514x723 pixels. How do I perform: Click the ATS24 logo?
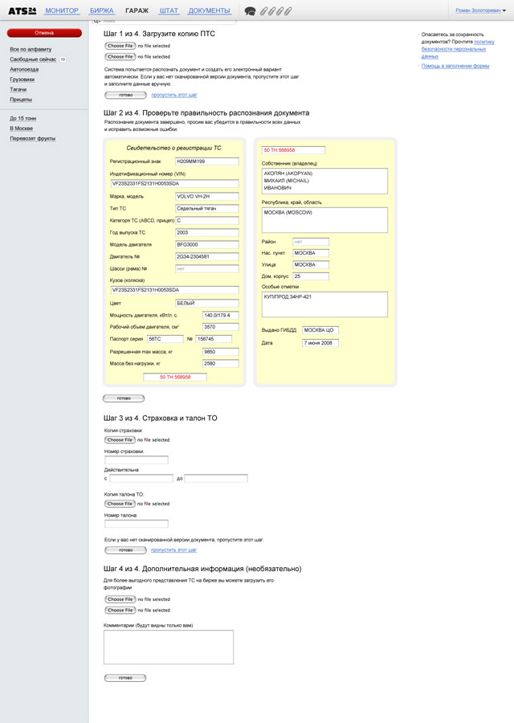[x=22, y=10]
